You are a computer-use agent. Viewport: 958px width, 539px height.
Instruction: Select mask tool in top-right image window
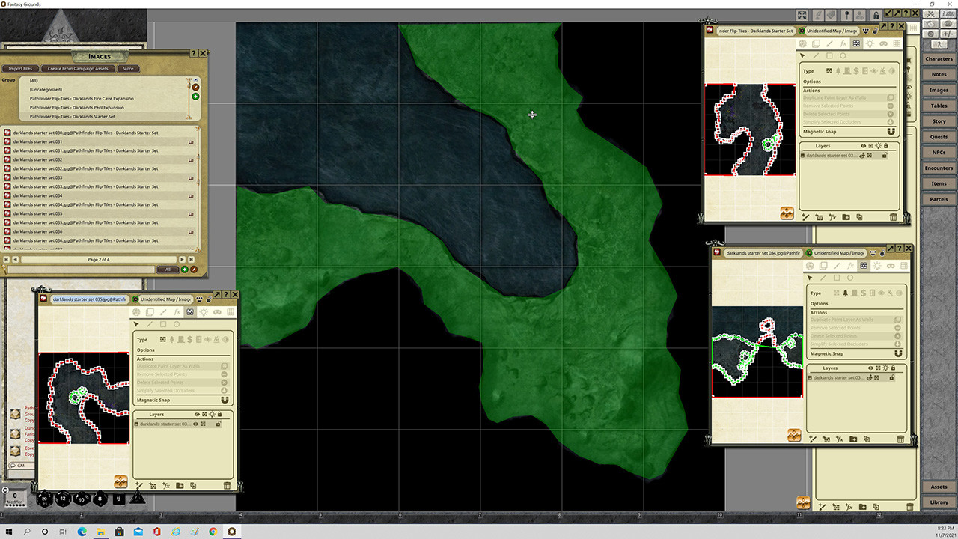click(x=883, y=43)
